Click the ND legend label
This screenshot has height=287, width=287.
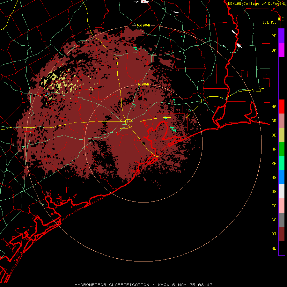click(274, 248)
